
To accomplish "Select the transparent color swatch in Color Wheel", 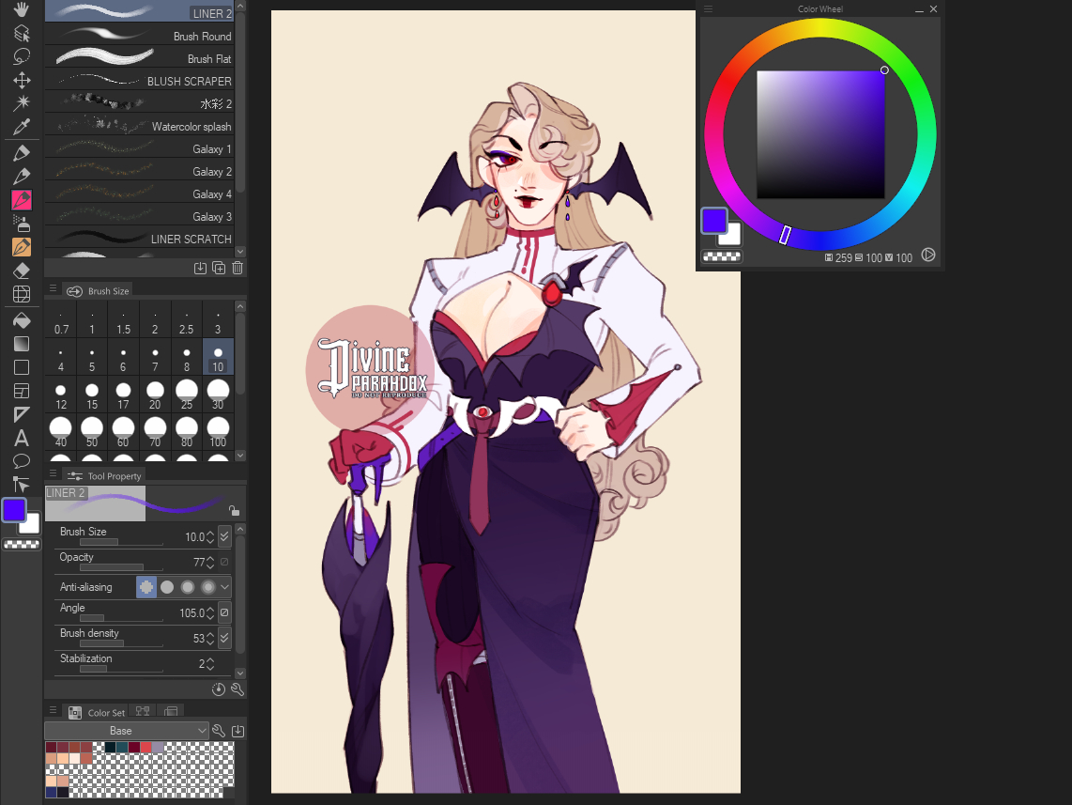I will tap(721, 256).
